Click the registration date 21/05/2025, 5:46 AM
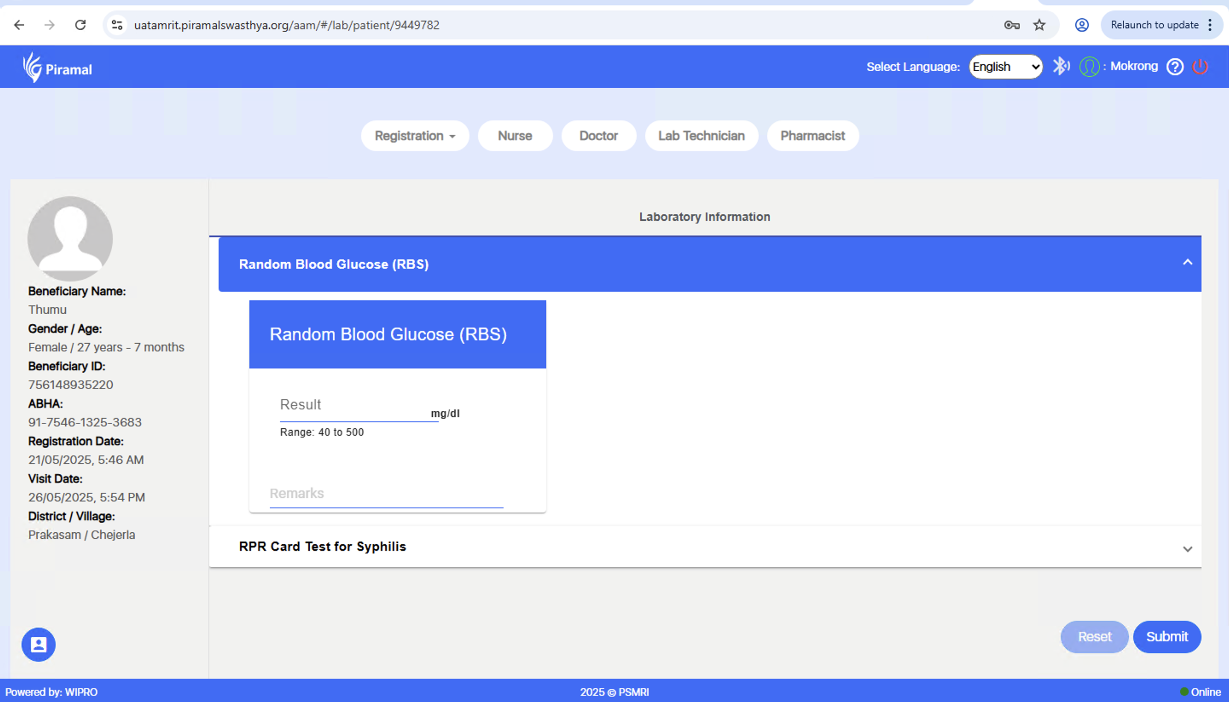The height and width of the screenshot is (702, 1229). [x=86, y=459]
